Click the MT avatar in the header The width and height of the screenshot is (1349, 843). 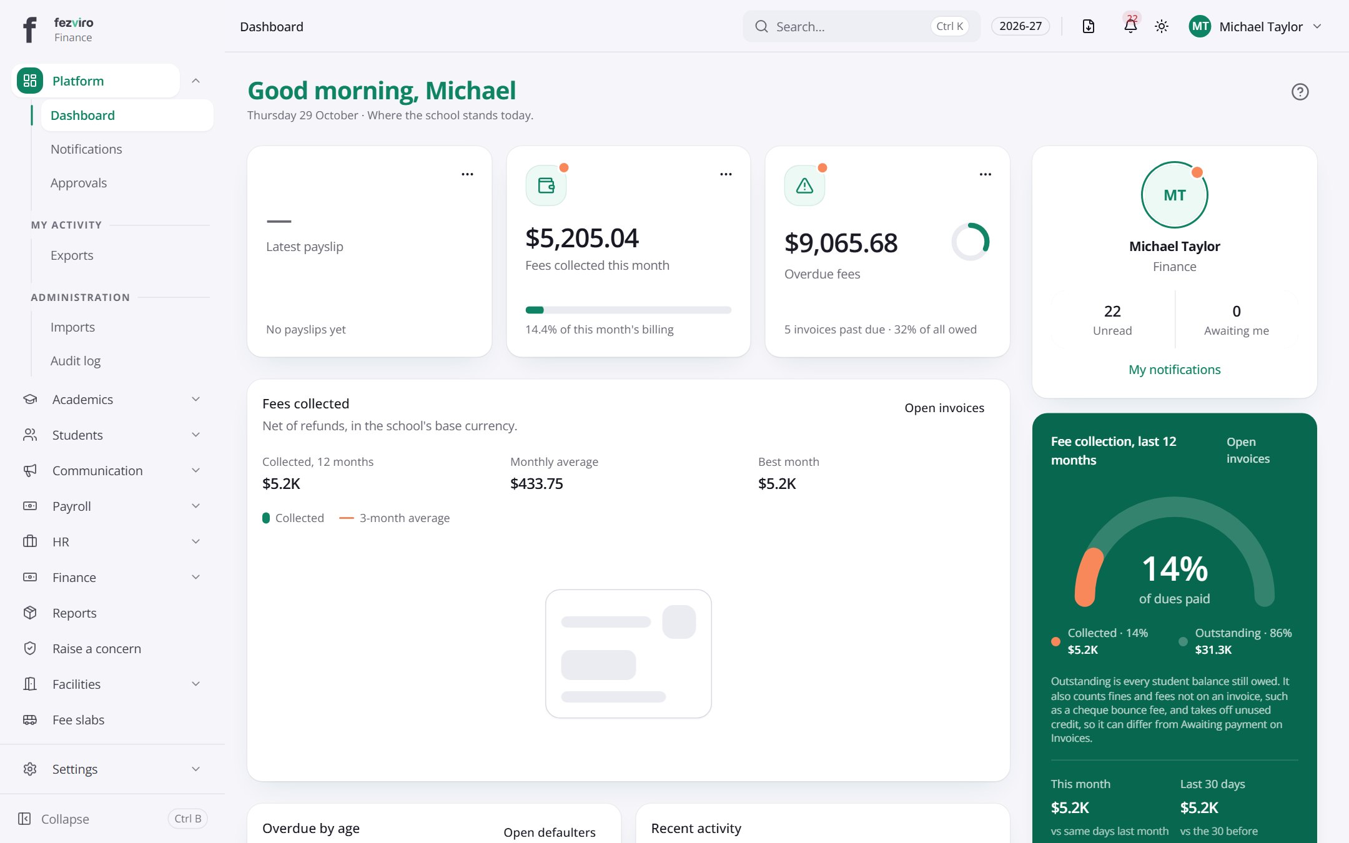tap(1200, 26)
